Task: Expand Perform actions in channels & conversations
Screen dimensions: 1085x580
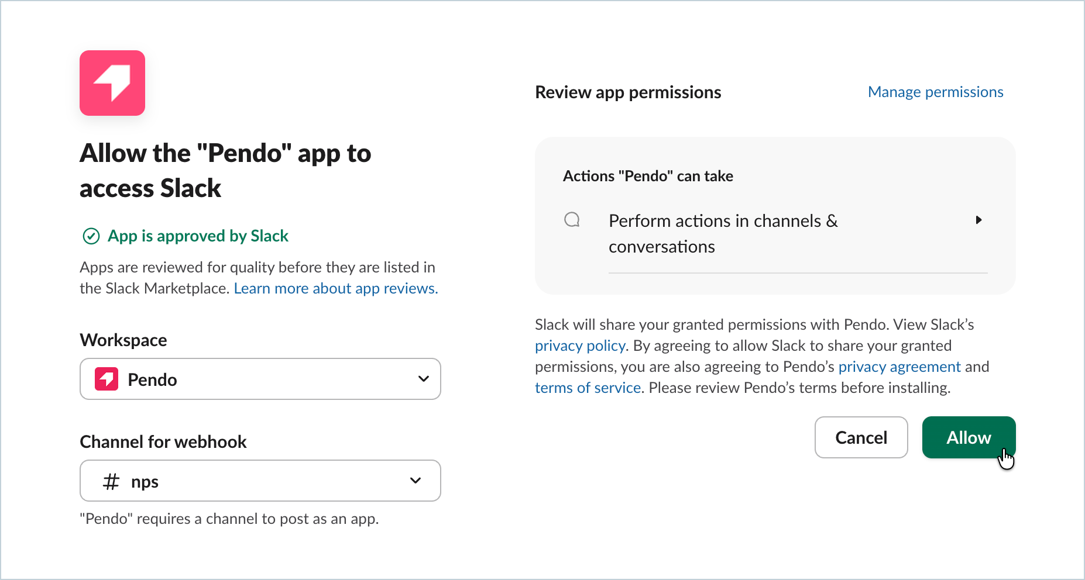Action: tap(978, 220)
